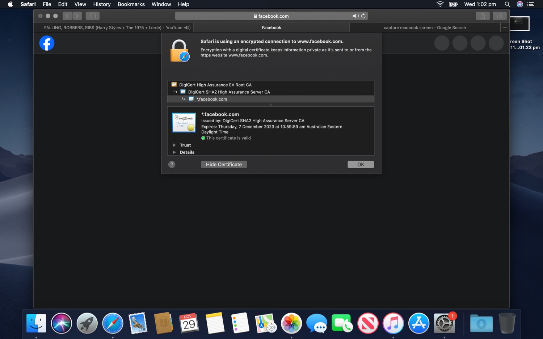Expand the Details section
Viewport: 543px width, 339px height.
174,152
